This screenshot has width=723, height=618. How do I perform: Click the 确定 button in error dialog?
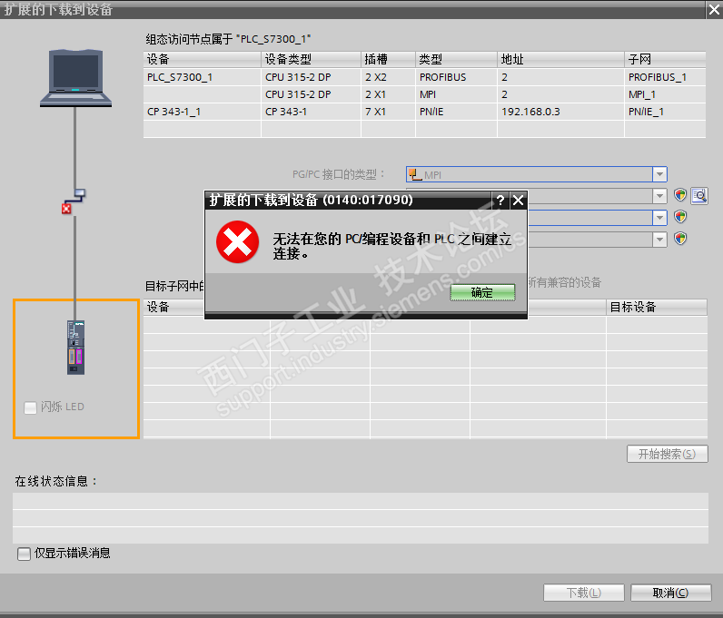(482, 292)
